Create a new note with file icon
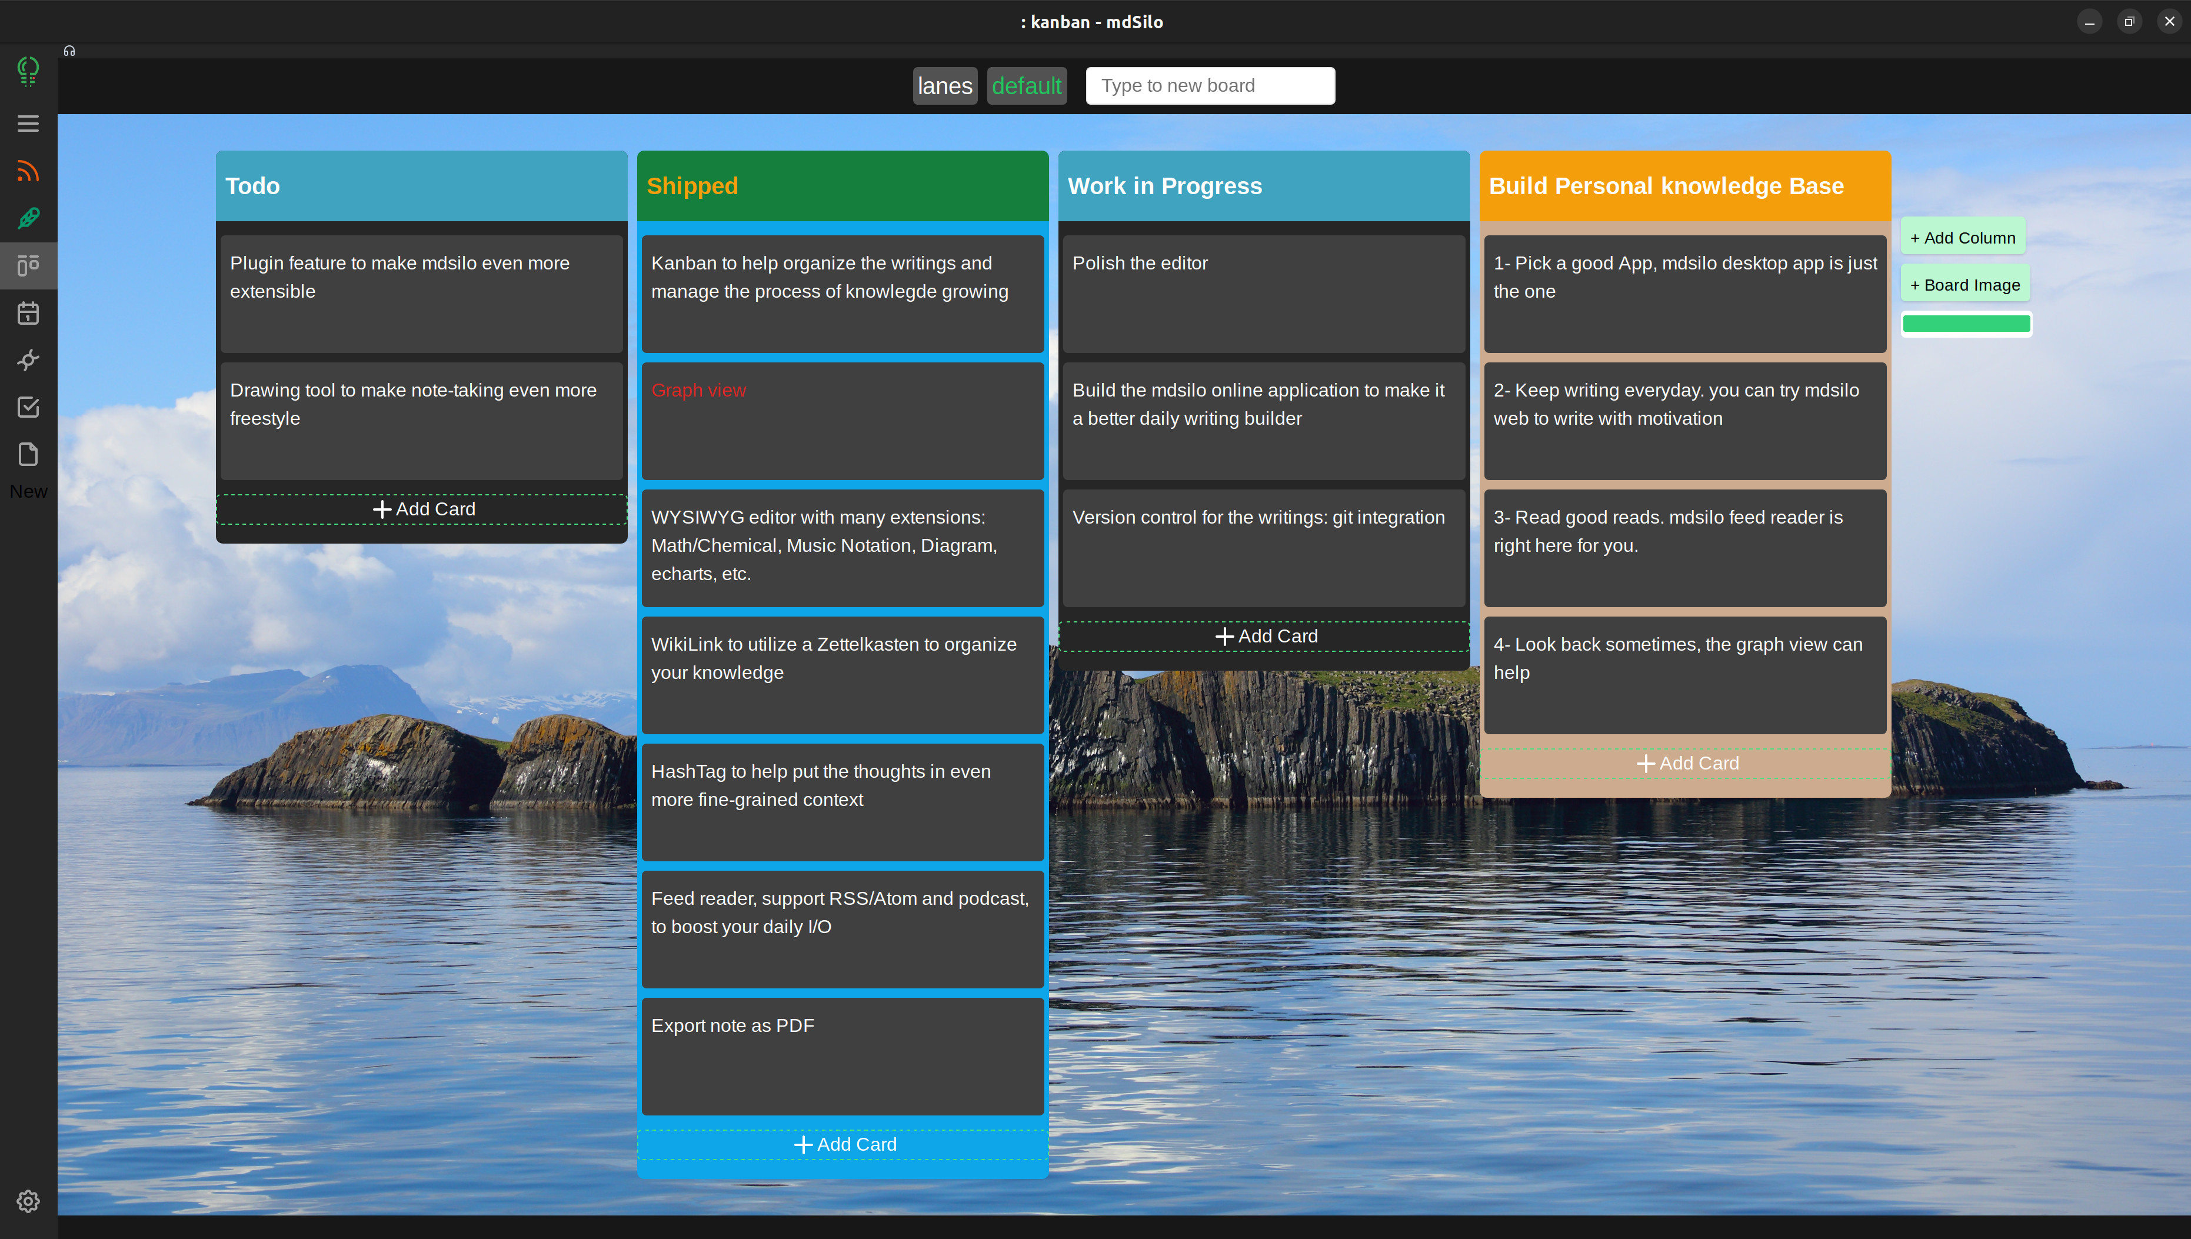Screen dimensions: 2191x1239 coord(28,454)
